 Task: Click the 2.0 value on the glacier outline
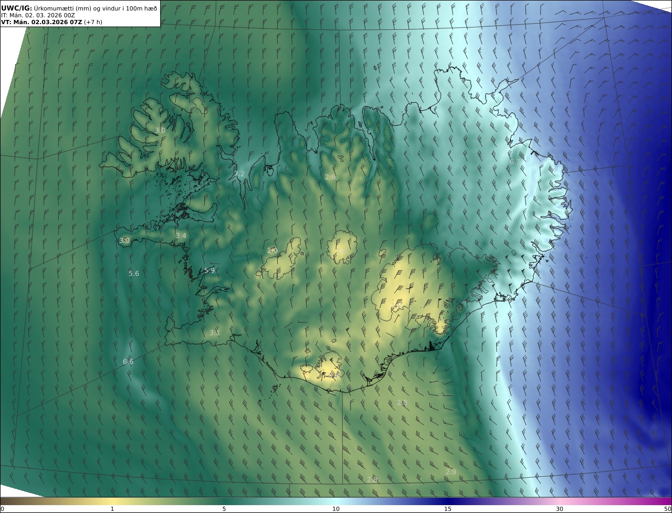coord(272,251)
